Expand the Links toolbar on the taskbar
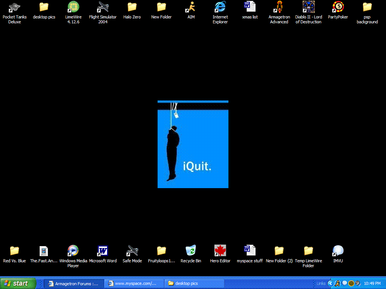 pyautogui.click(x=321, y=283)
